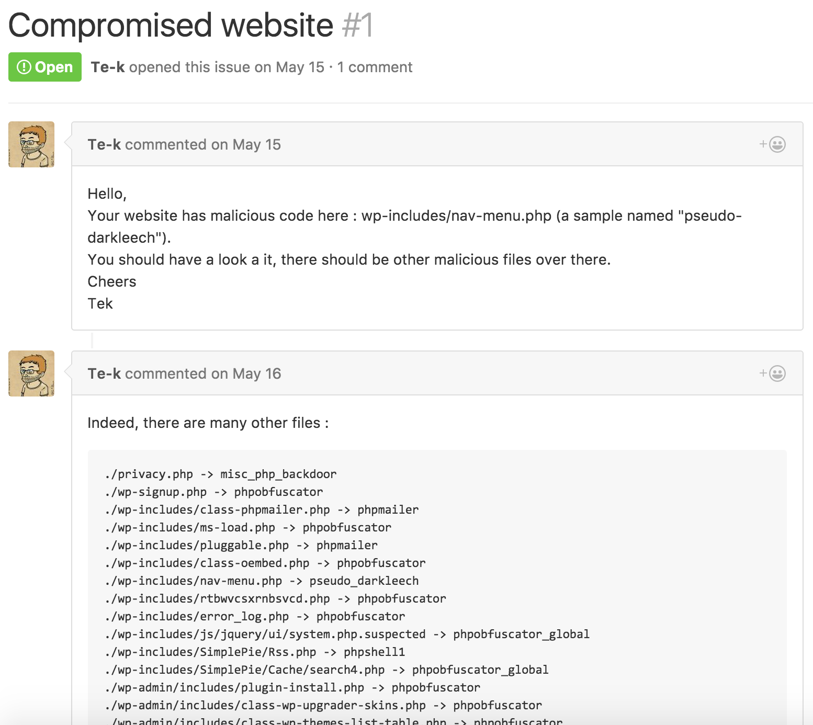Click the '1 comment' text in header
Screen dimensions: 813x725
(x=375, y=67)
